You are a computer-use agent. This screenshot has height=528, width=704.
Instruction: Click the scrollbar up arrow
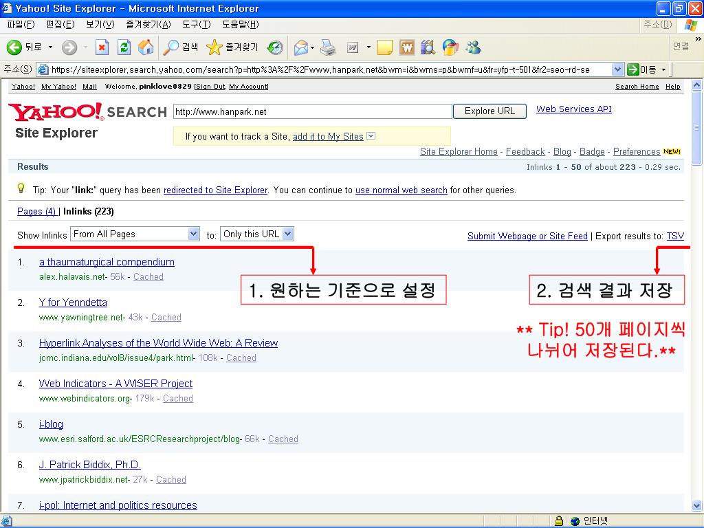[697, 85]
